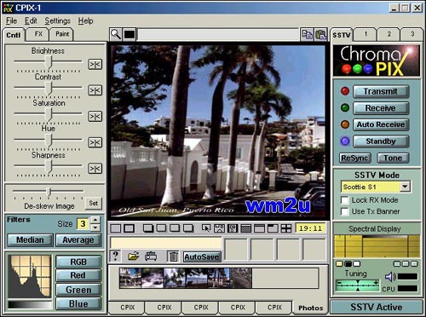426x317 pixels.
Task: Click the orange Auto Receive indicator light
Action: point(345,124)
